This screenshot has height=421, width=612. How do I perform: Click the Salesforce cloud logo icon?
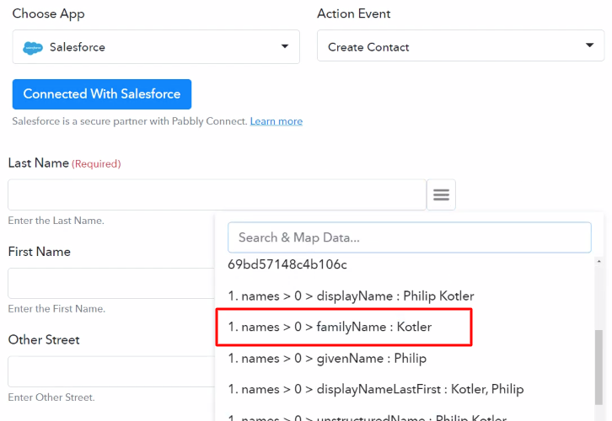pos(33,47)
